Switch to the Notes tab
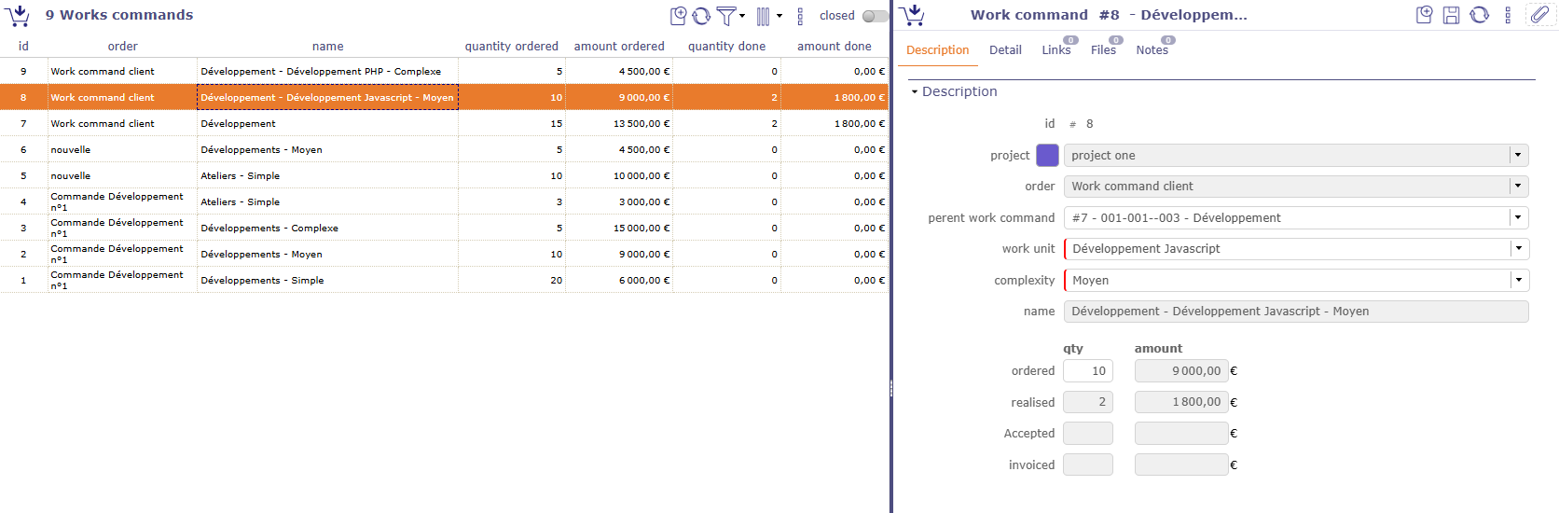Viewport: 1559px width, 513px height. (1152, 50)
